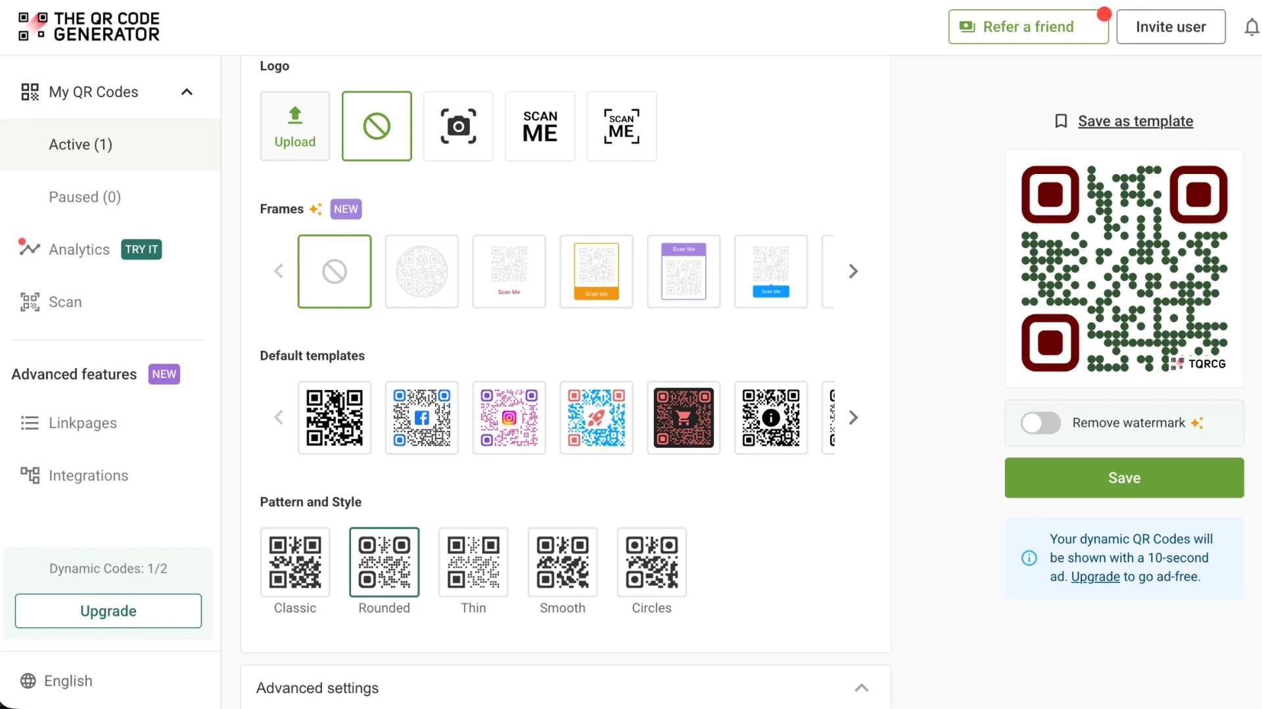Viewport: 1262px width, 709px height.
Task: Choose the rocket QR template
Action: [596, 418]
